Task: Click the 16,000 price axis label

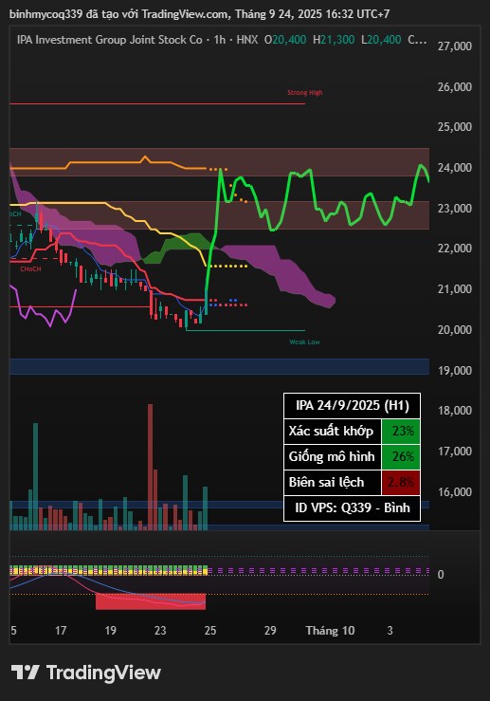Action: pyautogui.click(x=455, y=492)
